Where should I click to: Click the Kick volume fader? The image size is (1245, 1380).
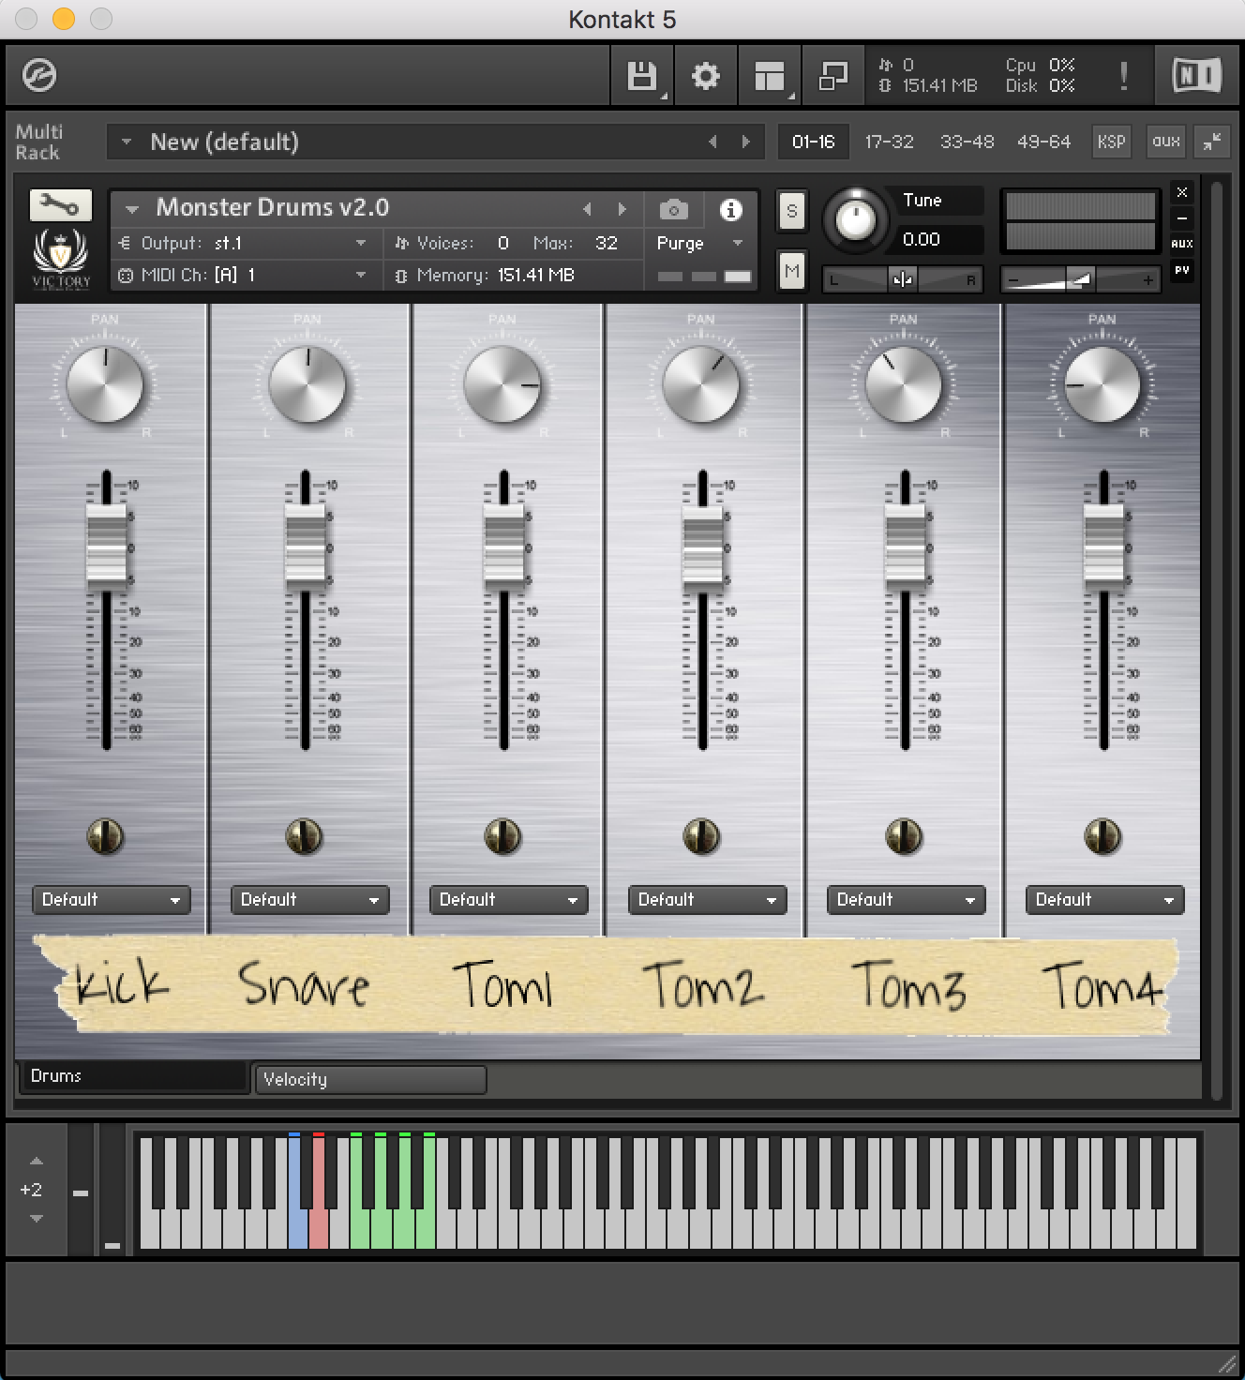coord(106,547)
